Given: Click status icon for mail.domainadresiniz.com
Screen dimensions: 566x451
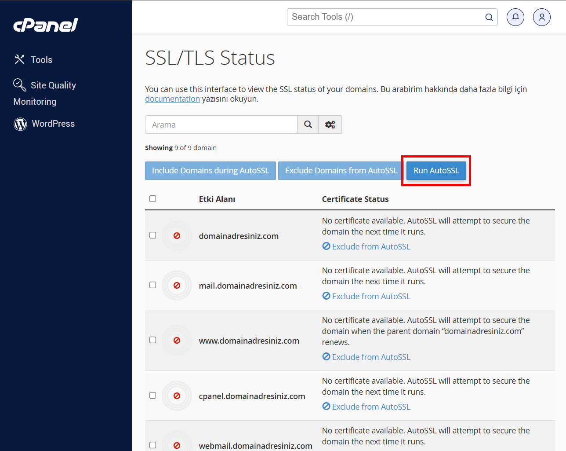Looking at the screenshot, I should click(x=177, y=286).
